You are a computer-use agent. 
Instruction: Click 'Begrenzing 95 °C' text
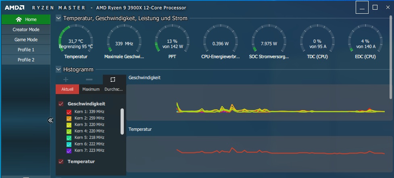pyautogui.click(x=76, y=46)
